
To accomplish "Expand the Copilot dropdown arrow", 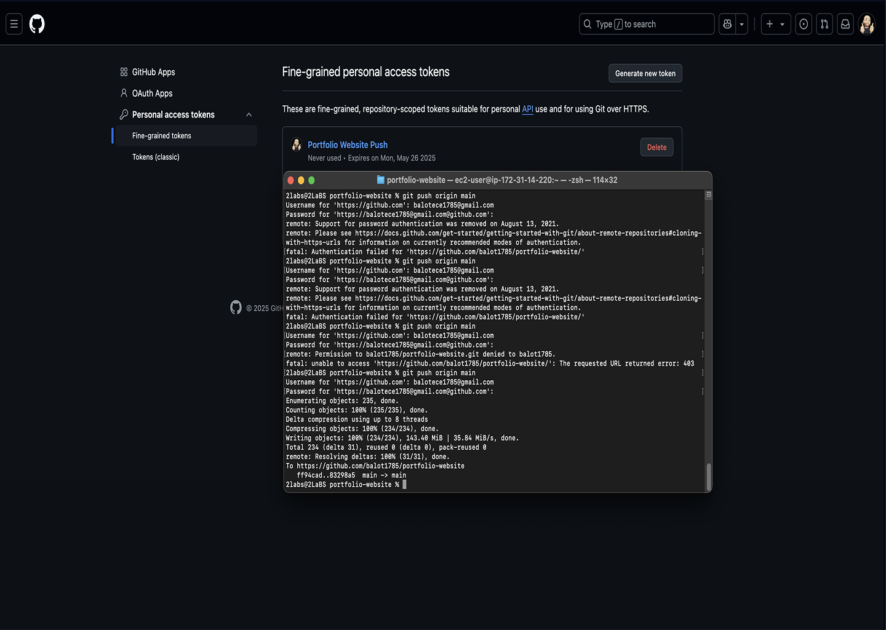I will [x=742, y=25].
